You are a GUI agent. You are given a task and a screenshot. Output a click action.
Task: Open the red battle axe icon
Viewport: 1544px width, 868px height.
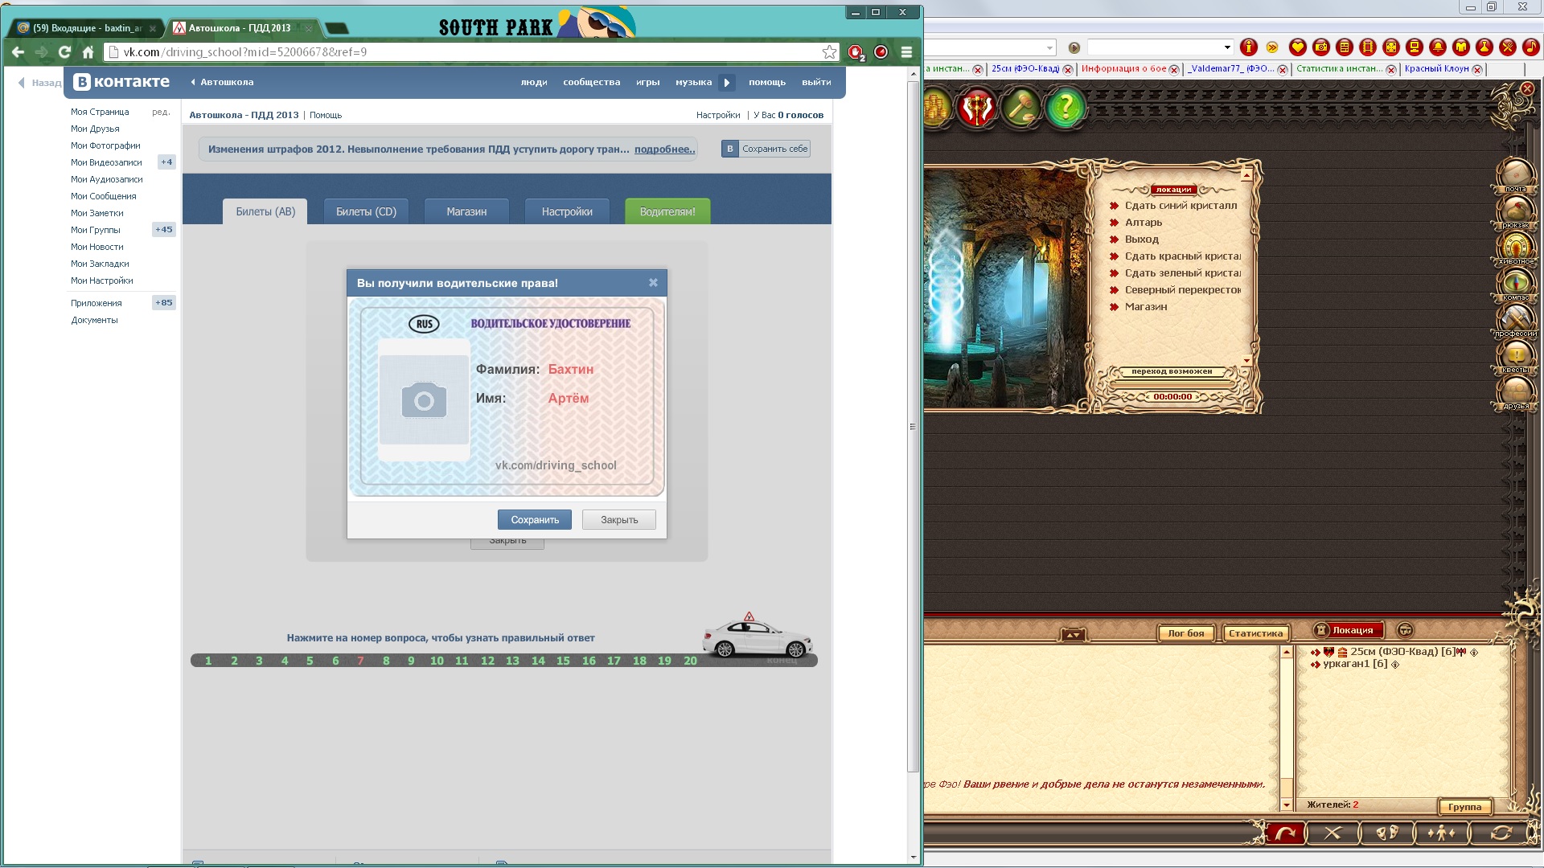(977, 107)
